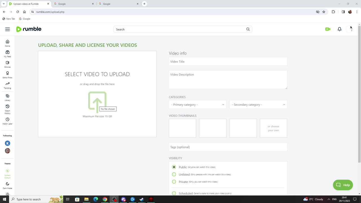Screen dimensions: 361x203
Task: Click the Windows taskbar search box
Action: point(37,199)
